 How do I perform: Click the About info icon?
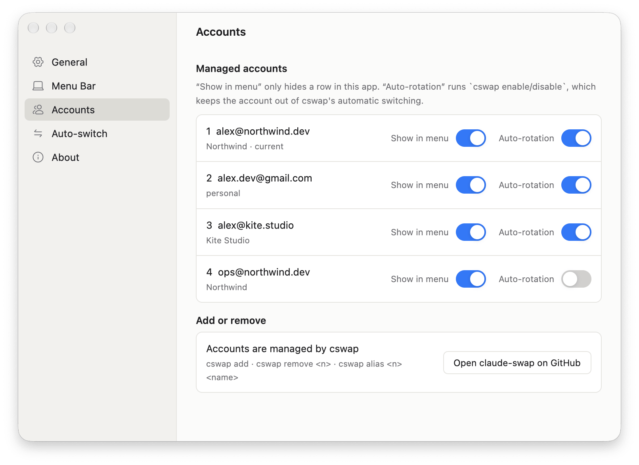[x=38, y=157]
